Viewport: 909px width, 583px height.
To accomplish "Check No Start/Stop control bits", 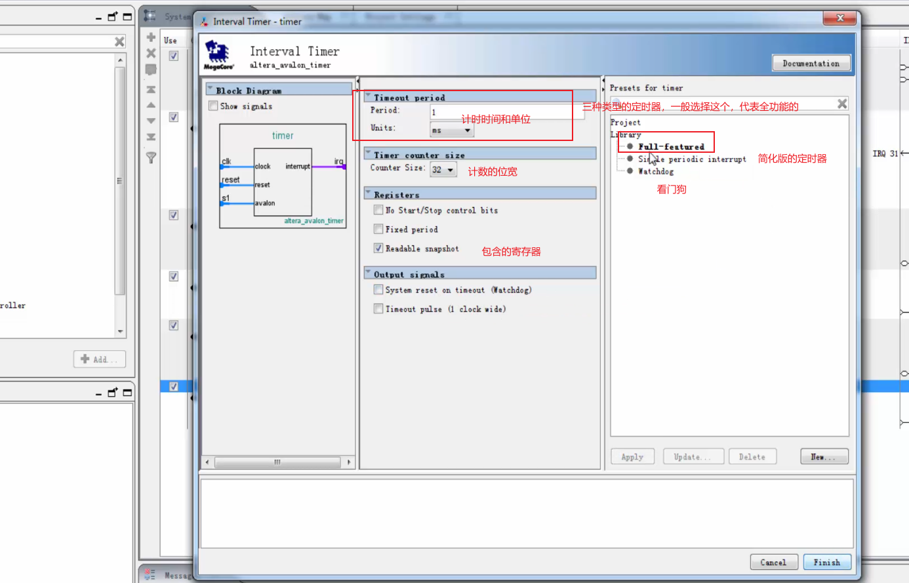I will [x=378, y=210].
